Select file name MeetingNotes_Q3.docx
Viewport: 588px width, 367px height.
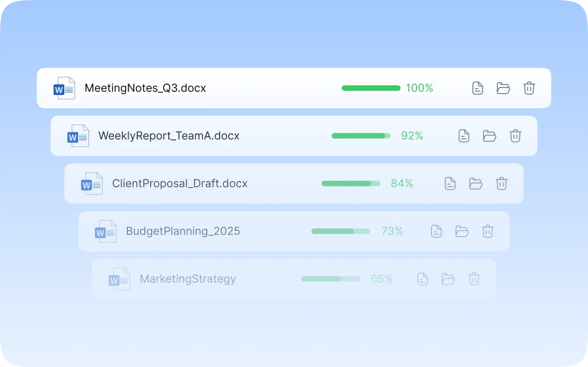145,88
